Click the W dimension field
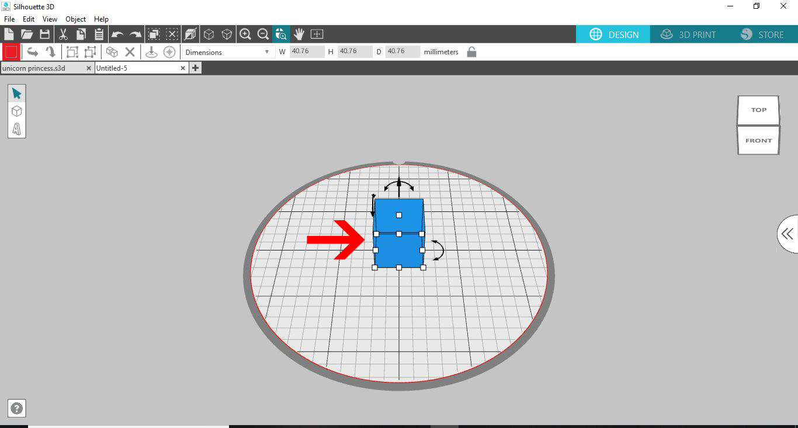 307,51
